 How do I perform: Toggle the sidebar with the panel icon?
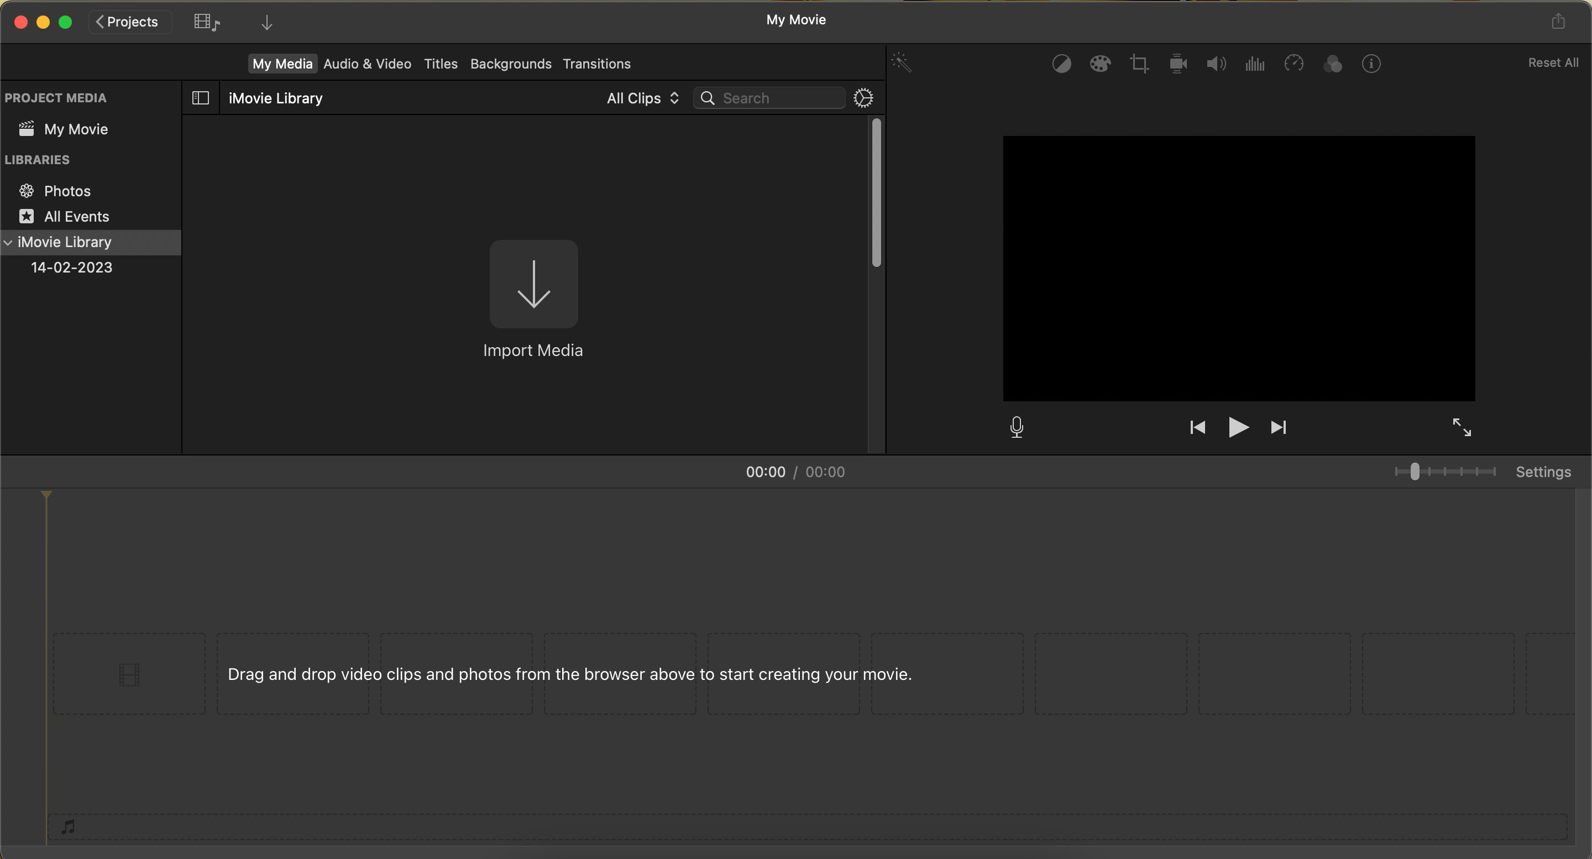click(x=200, y=97)
